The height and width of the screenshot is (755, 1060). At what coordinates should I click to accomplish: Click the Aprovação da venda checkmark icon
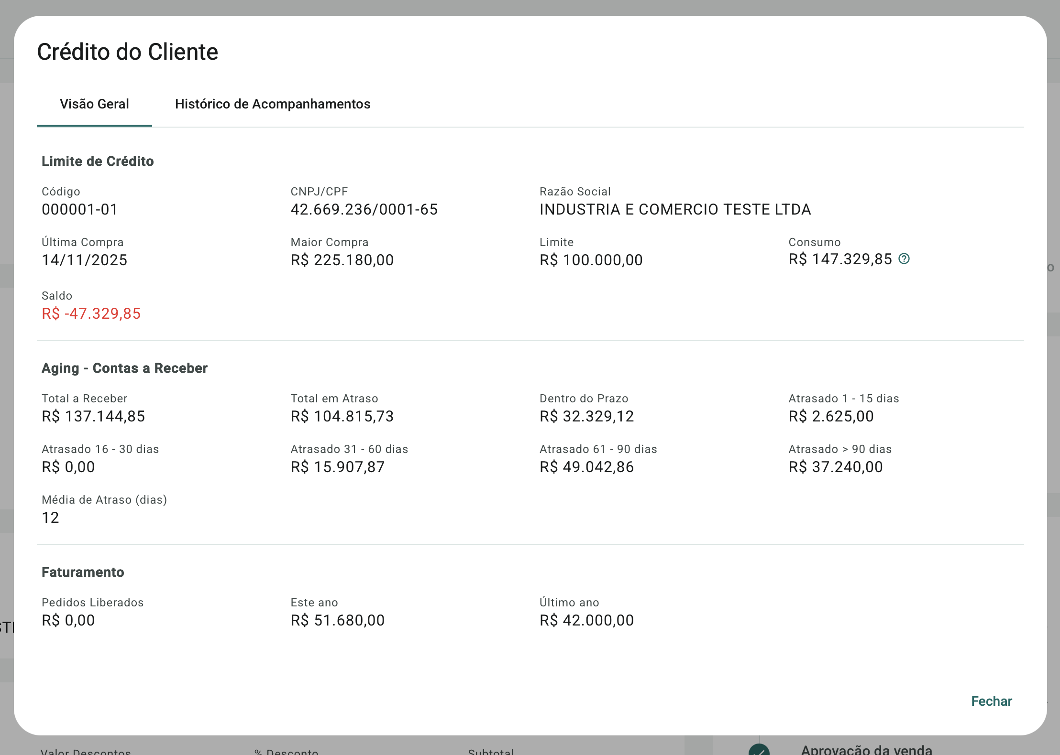click(759, 750)
